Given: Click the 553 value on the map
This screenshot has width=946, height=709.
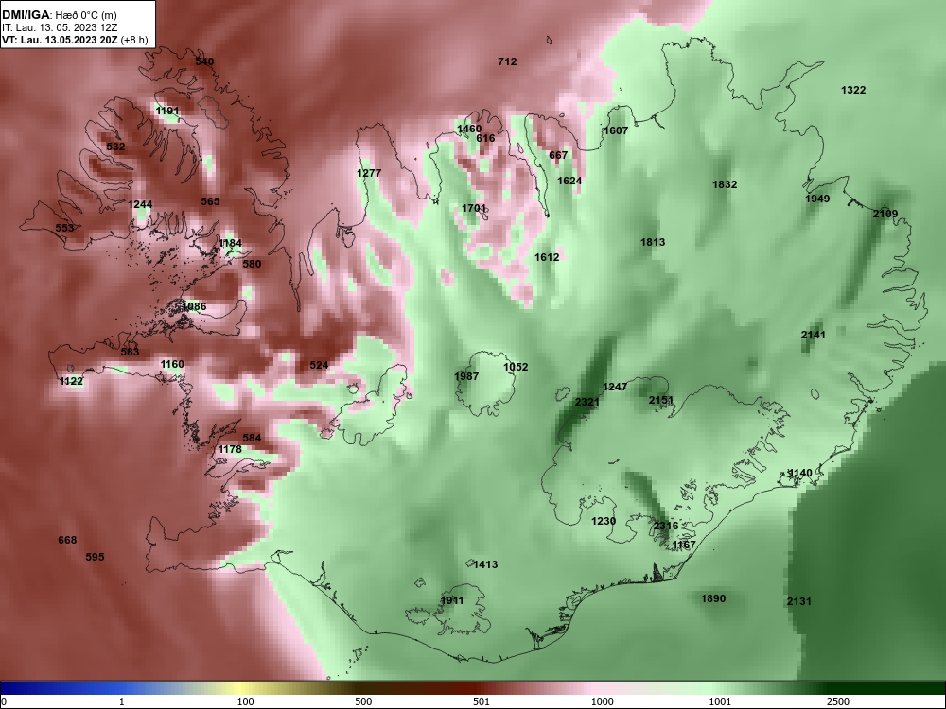Looking at the screenshot, I should [64, 227].
